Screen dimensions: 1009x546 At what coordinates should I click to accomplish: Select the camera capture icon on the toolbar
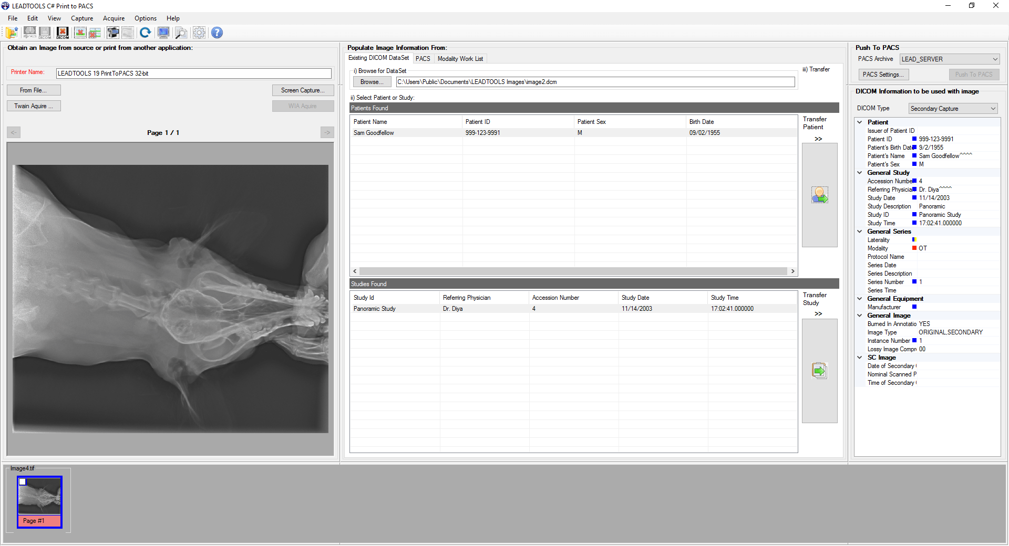112,33
